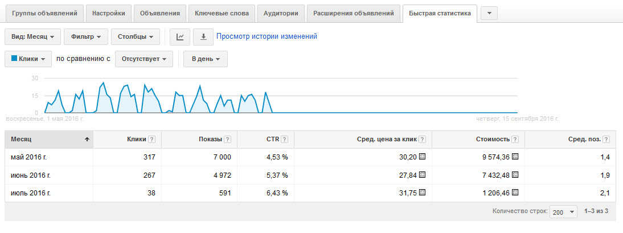The width and height of the screenshot is (623, 233).
Task: Click currency icon next to 1 206,46
Action: 515,193
